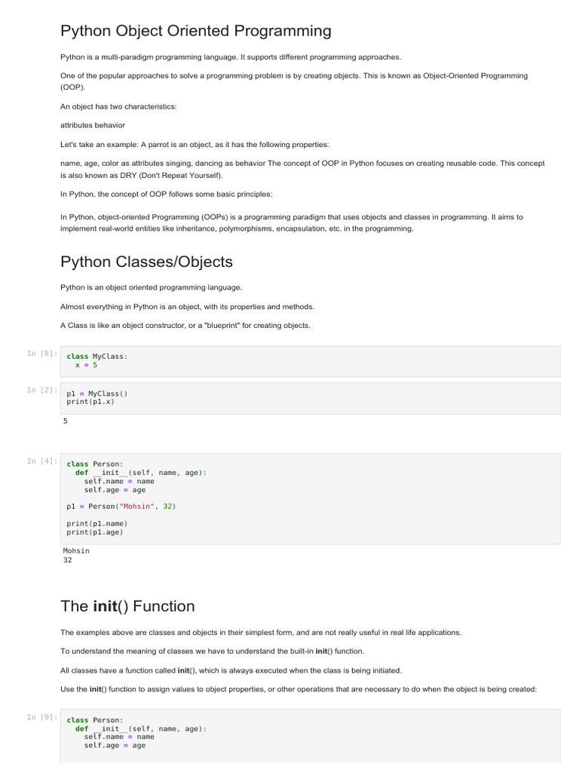Click the "print(p1.age)" code line
This screenshot has width=579, height=772.
click(x=95, y=532)
